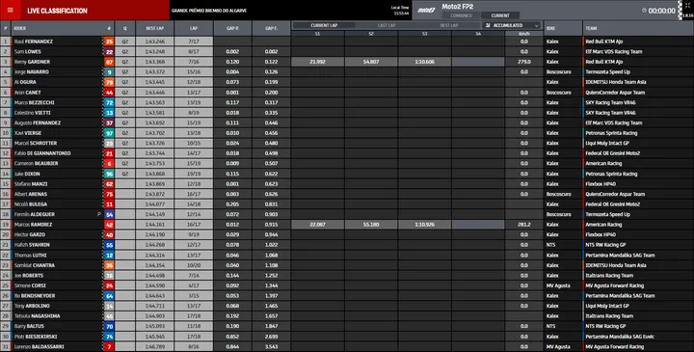Select rider Thomas LUTHI
Screen dimensions: 694x352
30,256
